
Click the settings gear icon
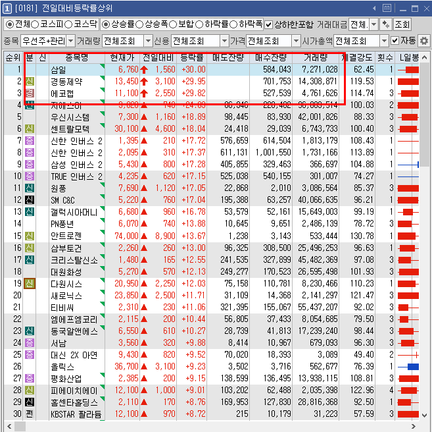coord(424,41)
